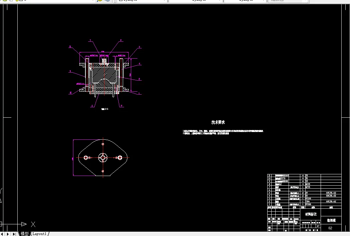Viewport: 350px width, 236px height.
Task: Select balloon number 5 left of section view
Action: tap(70, 71)
